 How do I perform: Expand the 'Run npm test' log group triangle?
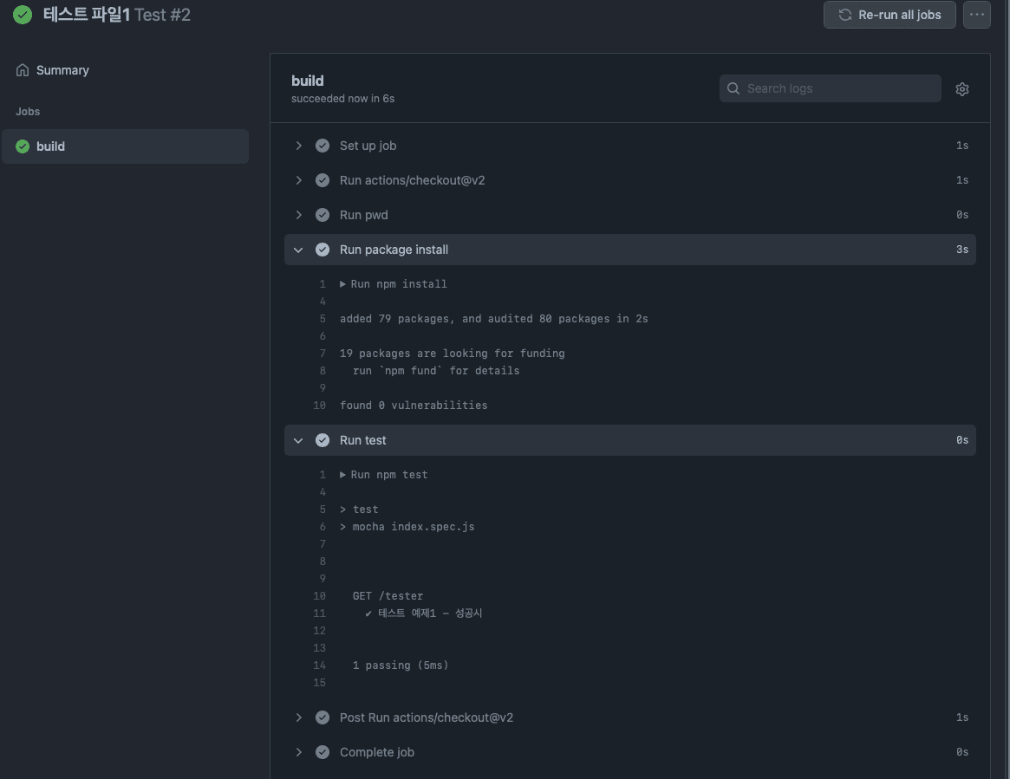pos(342,475)
